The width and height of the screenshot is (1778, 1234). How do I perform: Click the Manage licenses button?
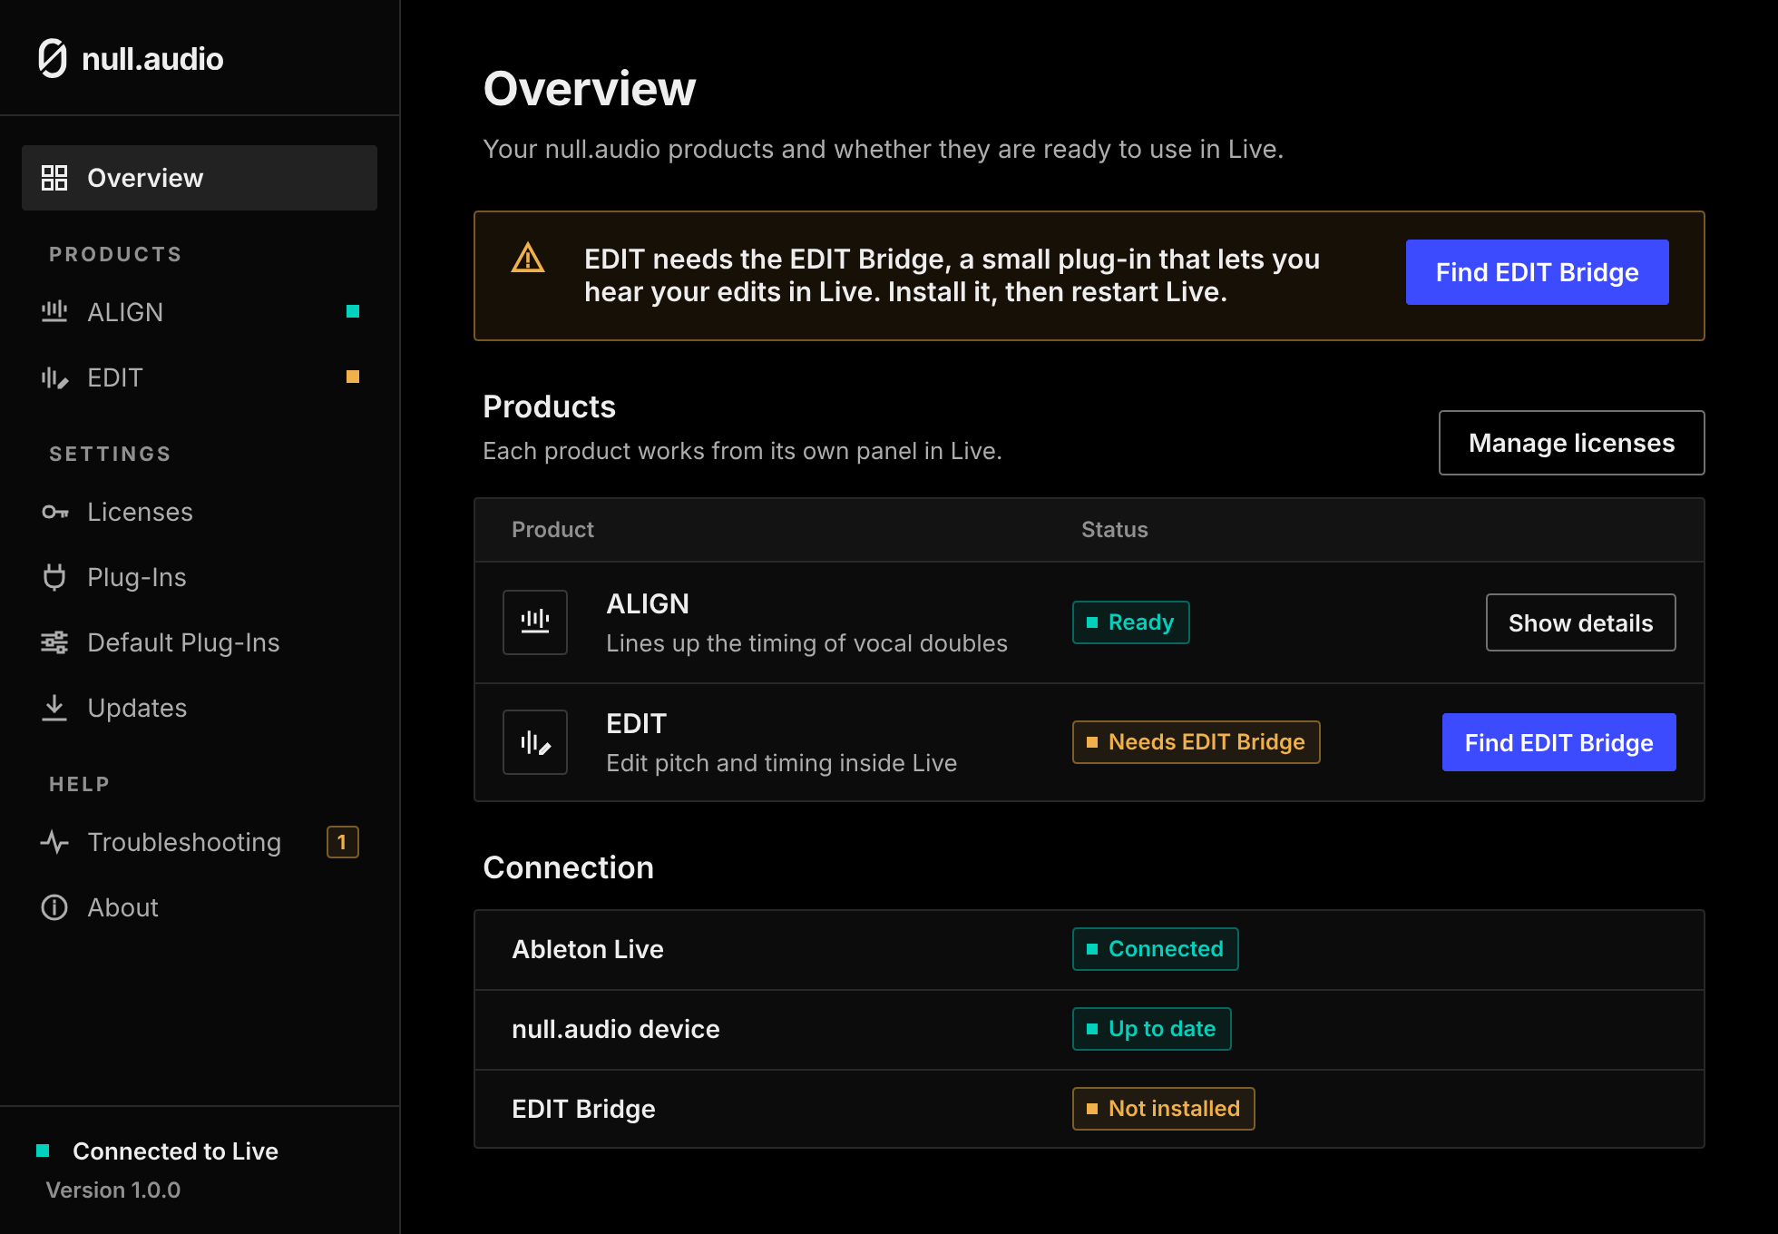[x=1572, y=443]
